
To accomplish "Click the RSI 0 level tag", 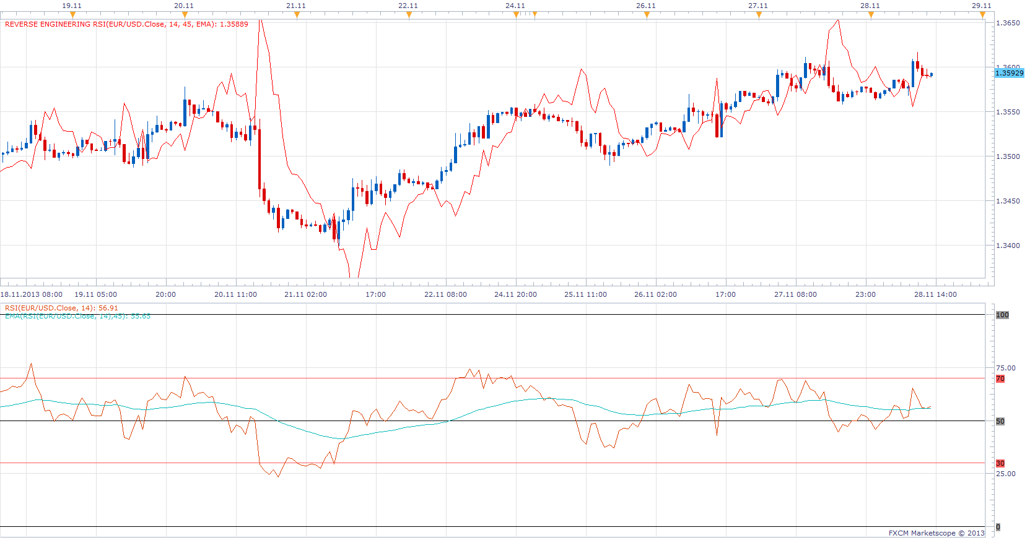I will click(x=998, y=527).
